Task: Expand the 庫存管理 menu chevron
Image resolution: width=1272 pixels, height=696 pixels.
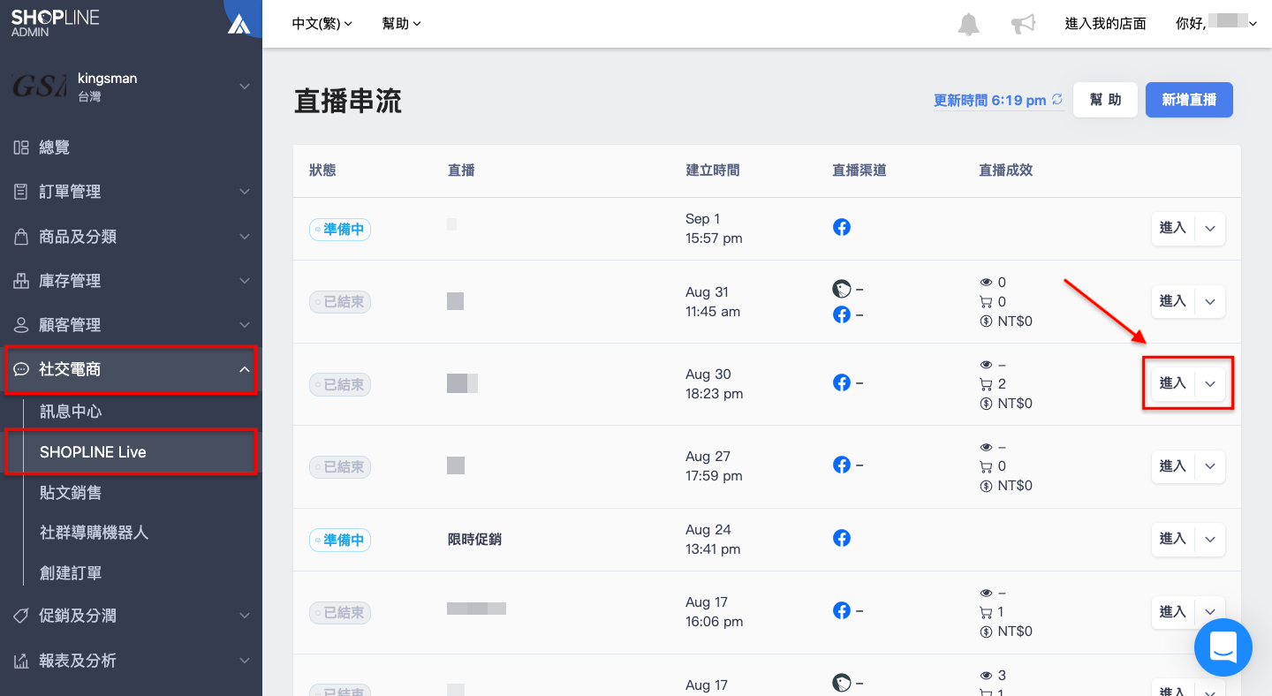Action: tap(245, 281)
